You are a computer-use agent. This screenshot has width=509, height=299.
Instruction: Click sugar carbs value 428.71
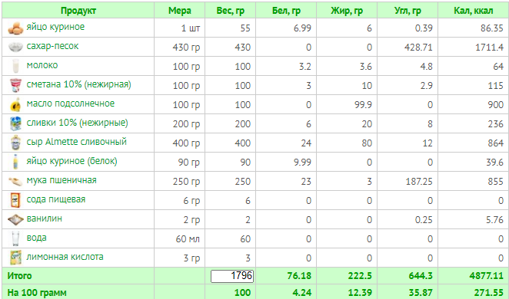(418, 48)
